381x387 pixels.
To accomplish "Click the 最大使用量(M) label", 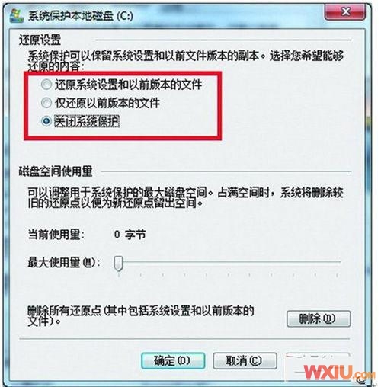I will (x=64, y=262).
